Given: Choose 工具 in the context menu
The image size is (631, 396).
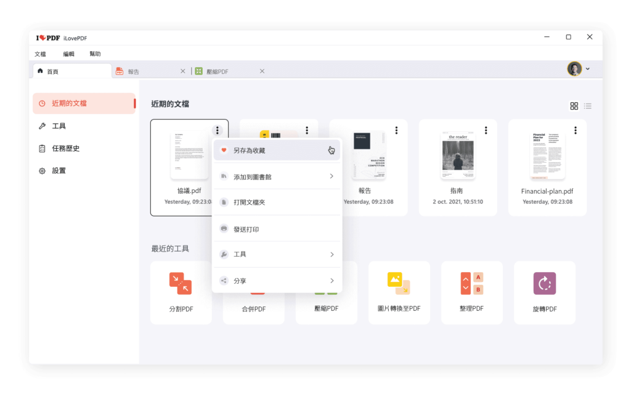Looking at the screenshot, I should click(277, 254).
